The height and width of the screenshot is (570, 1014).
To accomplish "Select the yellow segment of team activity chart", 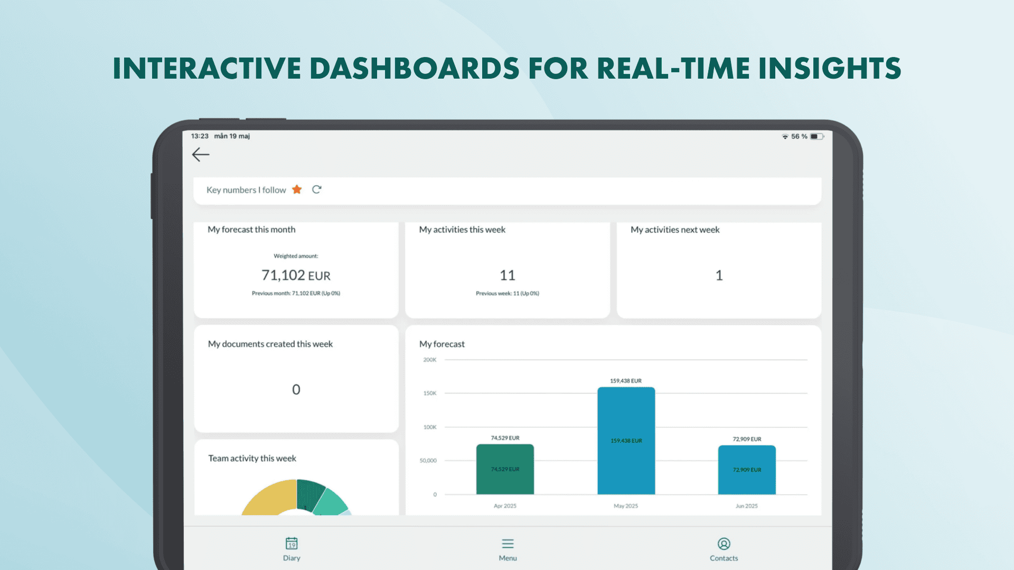I will point(269,496).
